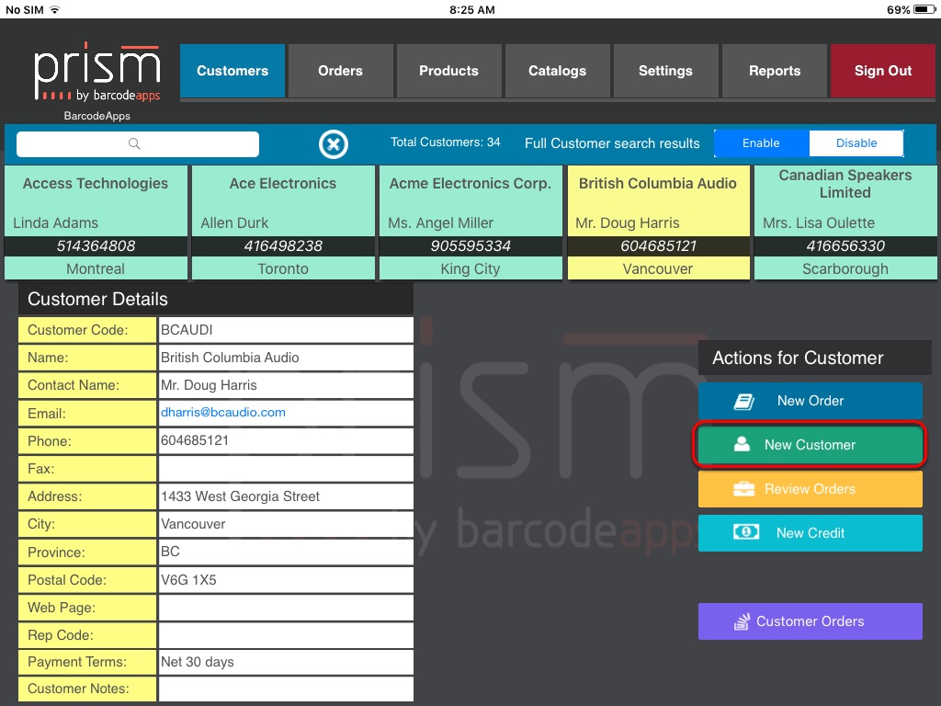Click the Province field BC
This screenshot has height=706, width=941.
click(x=286, y=552)
